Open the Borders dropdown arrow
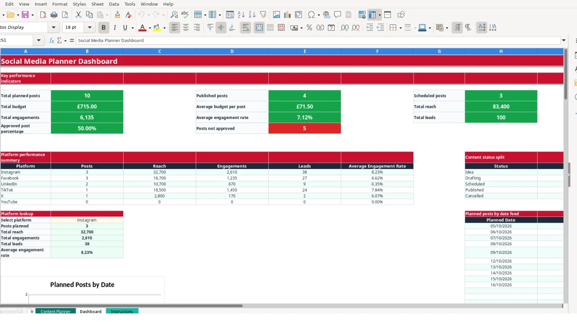The height and width of the screenshot is (324, 577). (x=400, y=28)
